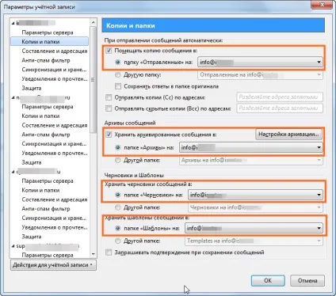Screen dimensions: 336x296
Task: Collapse the topmost account in the tree
Action: (x=13, y=23)
